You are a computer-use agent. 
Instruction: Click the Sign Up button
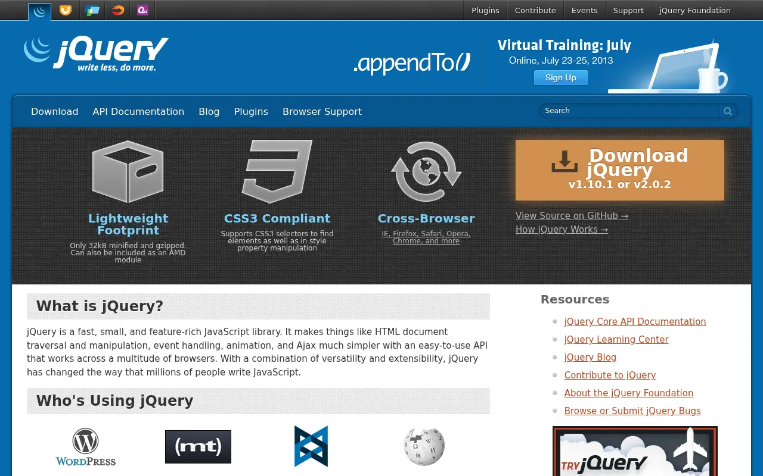tap(561, 77)
